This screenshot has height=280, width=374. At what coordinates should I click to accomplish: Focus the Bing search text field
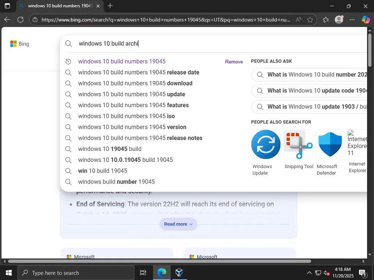tap(222, 44)
